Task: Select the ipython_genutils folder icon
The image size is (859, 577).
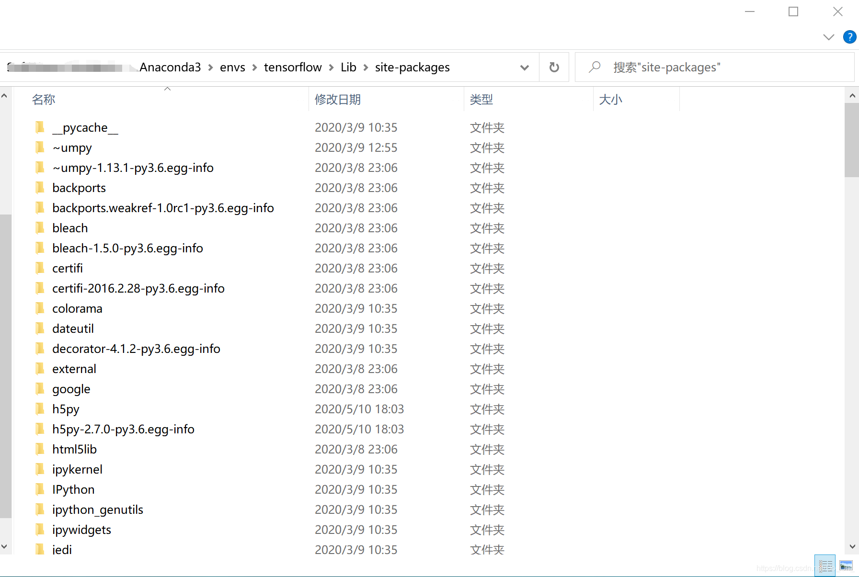Action: tap(40, 509)
